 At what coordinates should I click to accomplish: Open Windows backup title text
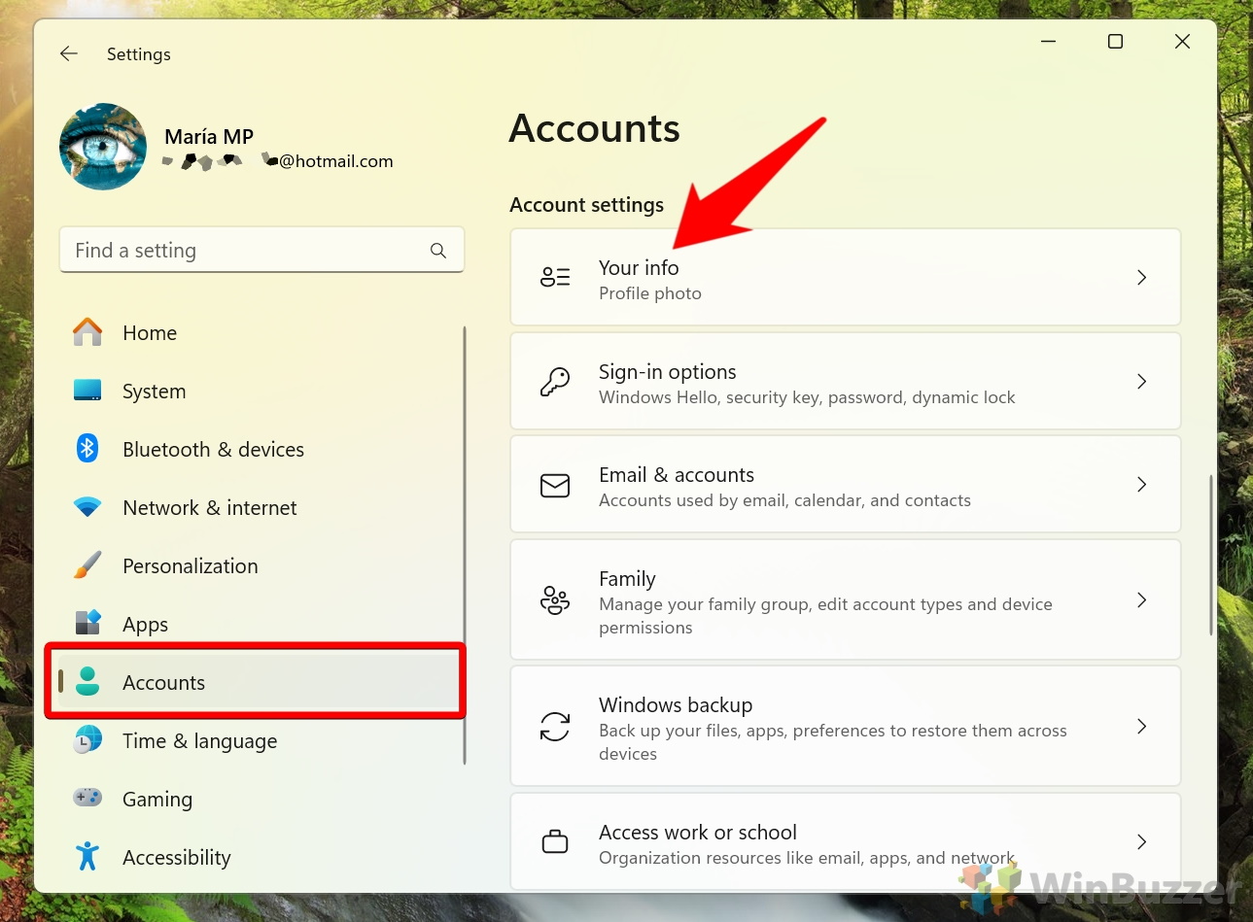tap(676, 705)
